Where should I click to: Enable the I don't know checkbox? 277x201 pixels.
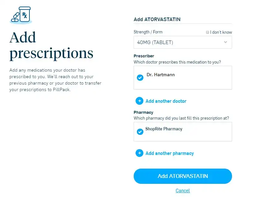pyautogui.click(x=207, y=32)
